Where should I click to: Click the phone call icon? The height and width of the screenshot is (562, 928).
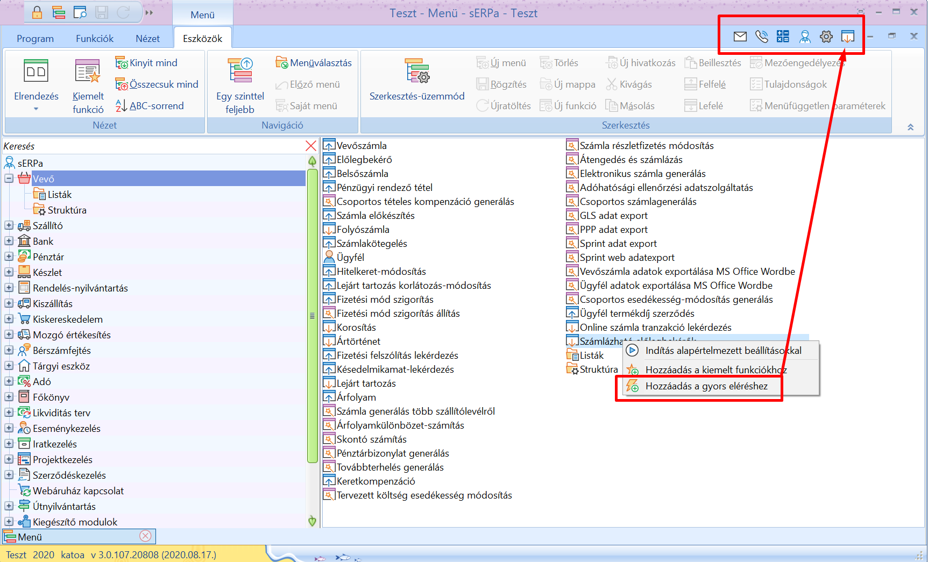pyautogui.click(x=762, y=37)
